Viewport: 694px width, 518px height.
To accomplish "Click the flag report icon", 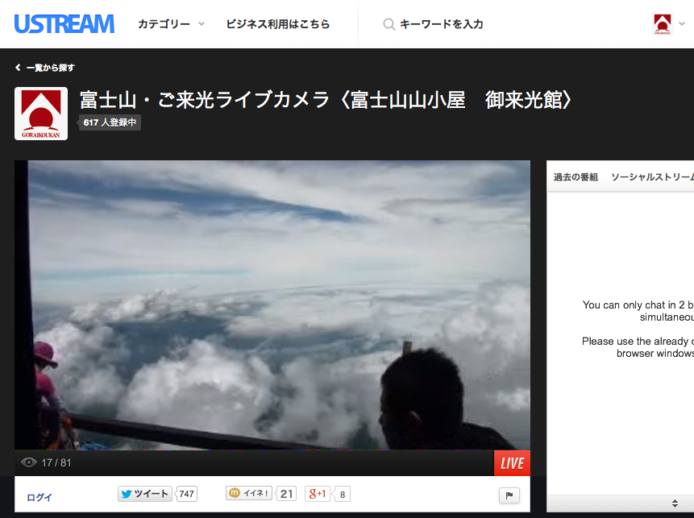I will (509, 495).
